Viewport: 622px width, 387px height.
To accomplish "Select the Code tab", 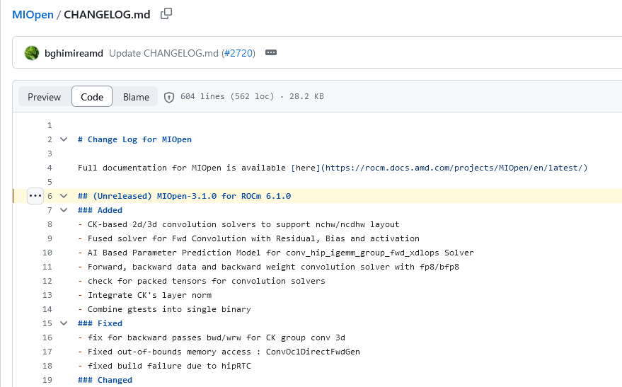I will click(92, 97).
